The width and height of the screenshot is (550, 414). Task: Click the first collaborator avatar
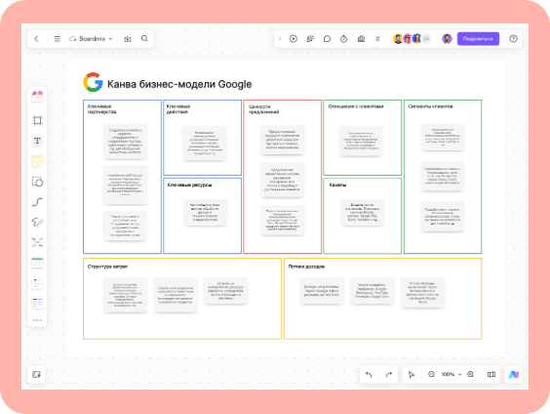coord(398,39)
